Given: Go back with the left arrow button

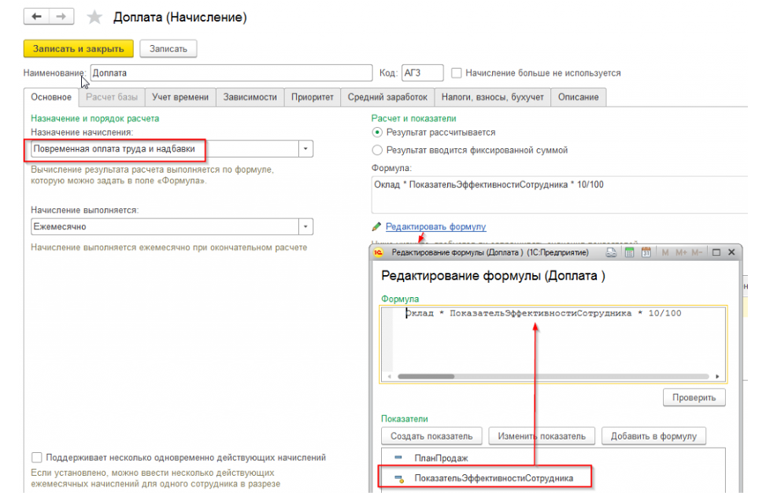Looking at the screenshot, I should point(36,17).
